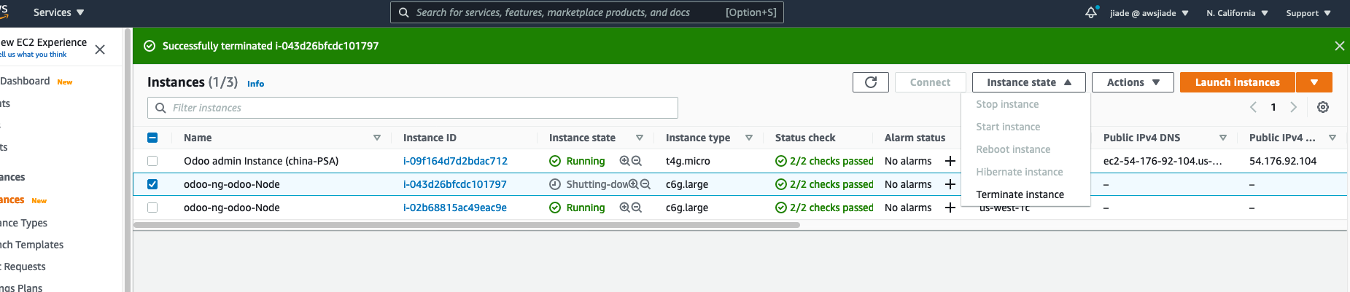Check the Odoo admin Instance row checkbox

152,161
